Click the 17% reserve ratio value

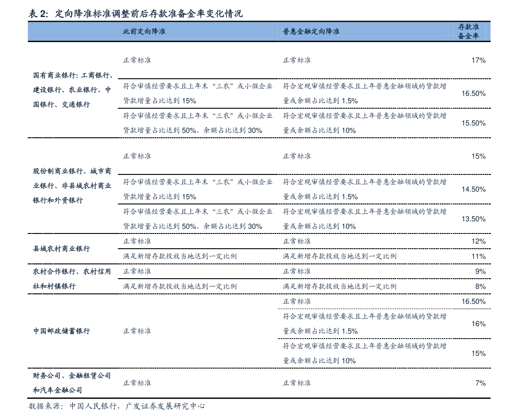478,60
